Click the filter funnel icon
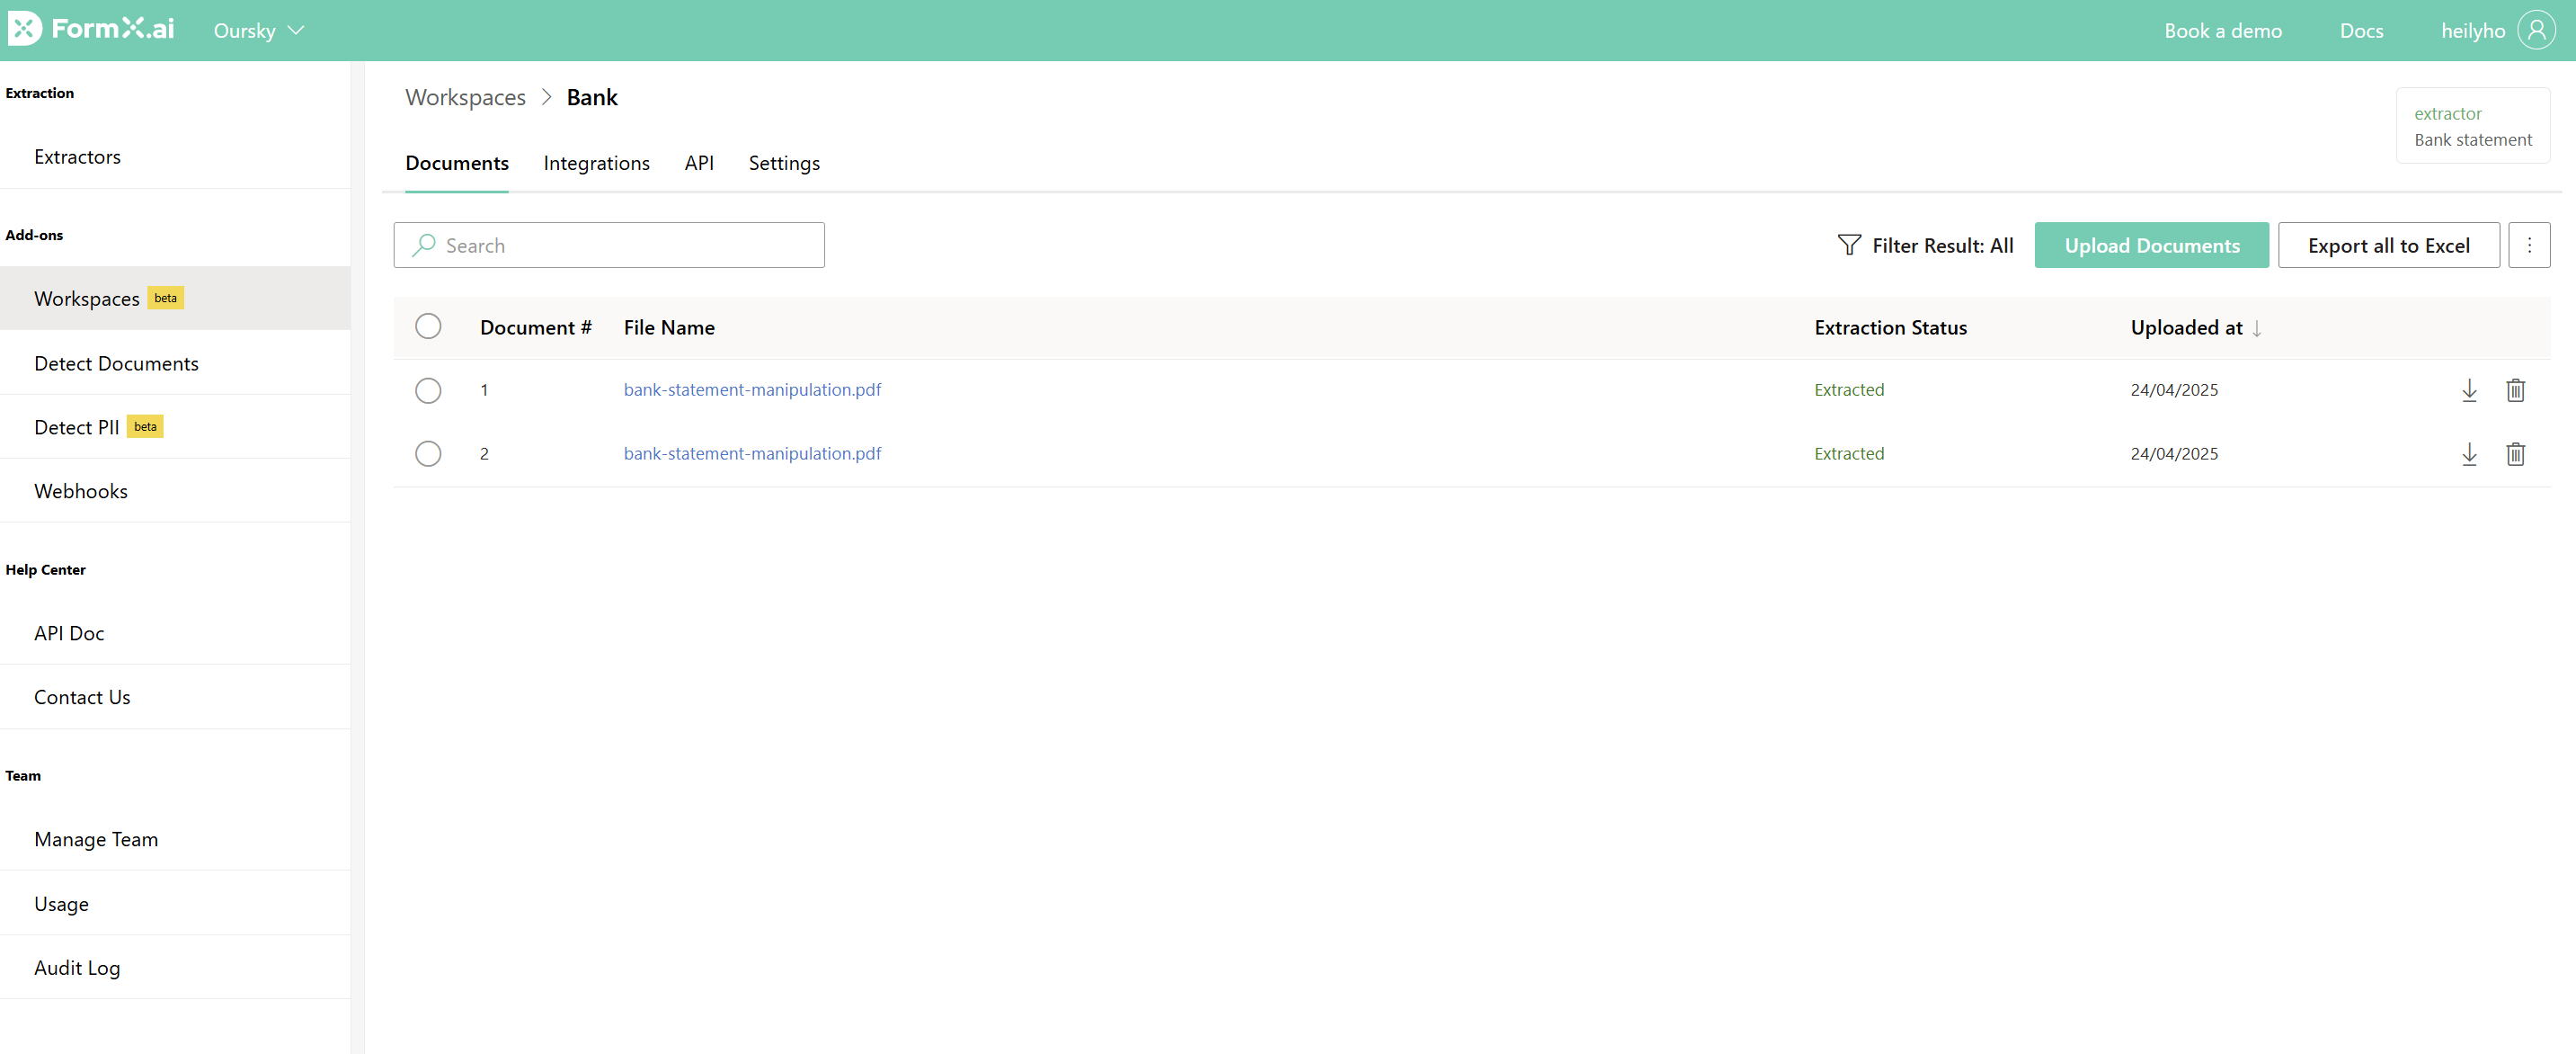Image resolution: width=2576 pixels, height=1054 pixels. click(x=1848, y=246)
